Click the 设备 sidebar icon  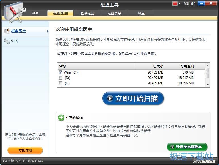[x=7, y=41]
